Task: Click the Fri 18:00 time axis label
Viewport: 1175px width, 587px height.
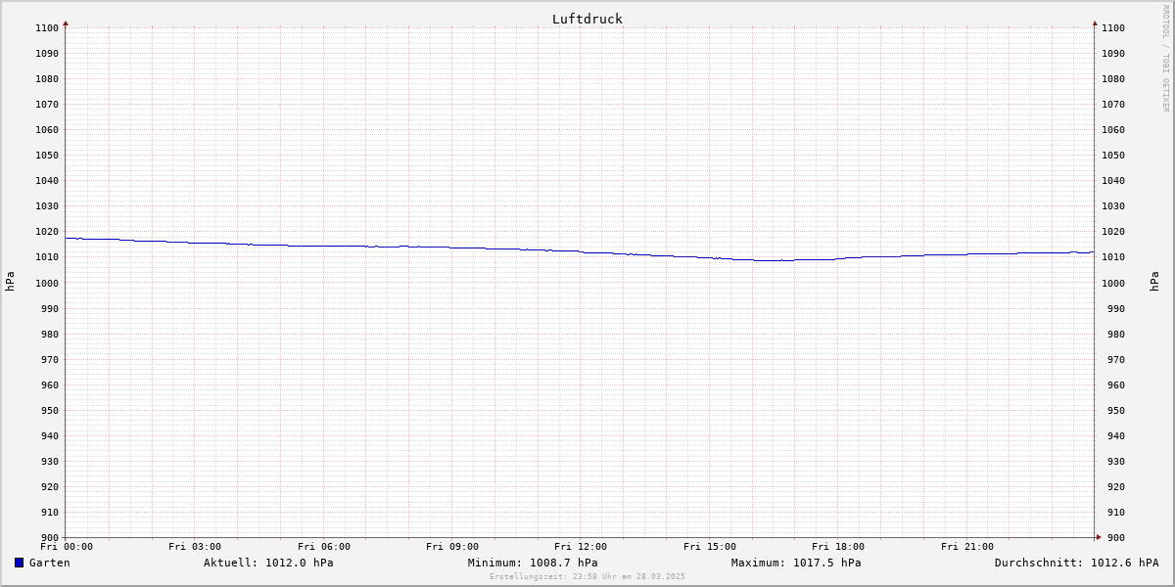Action: 838,547
